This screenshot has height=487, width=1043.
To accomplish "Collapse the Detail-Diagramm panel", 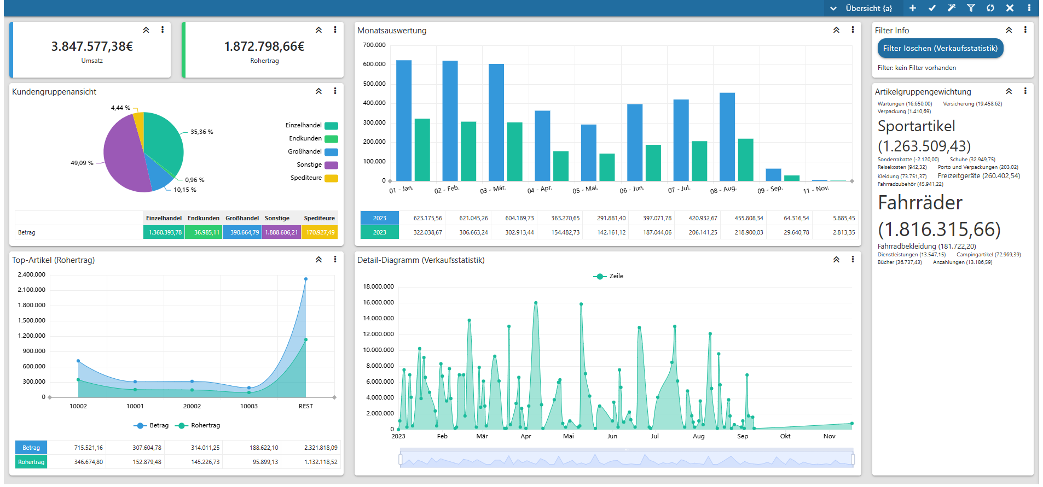I will pos(836,260).
